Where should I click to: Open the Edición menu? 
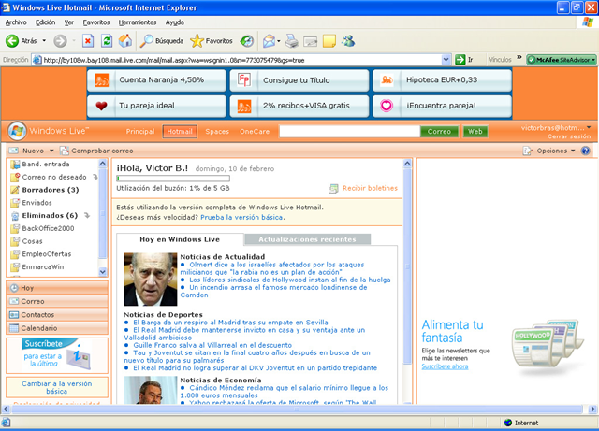46,22
